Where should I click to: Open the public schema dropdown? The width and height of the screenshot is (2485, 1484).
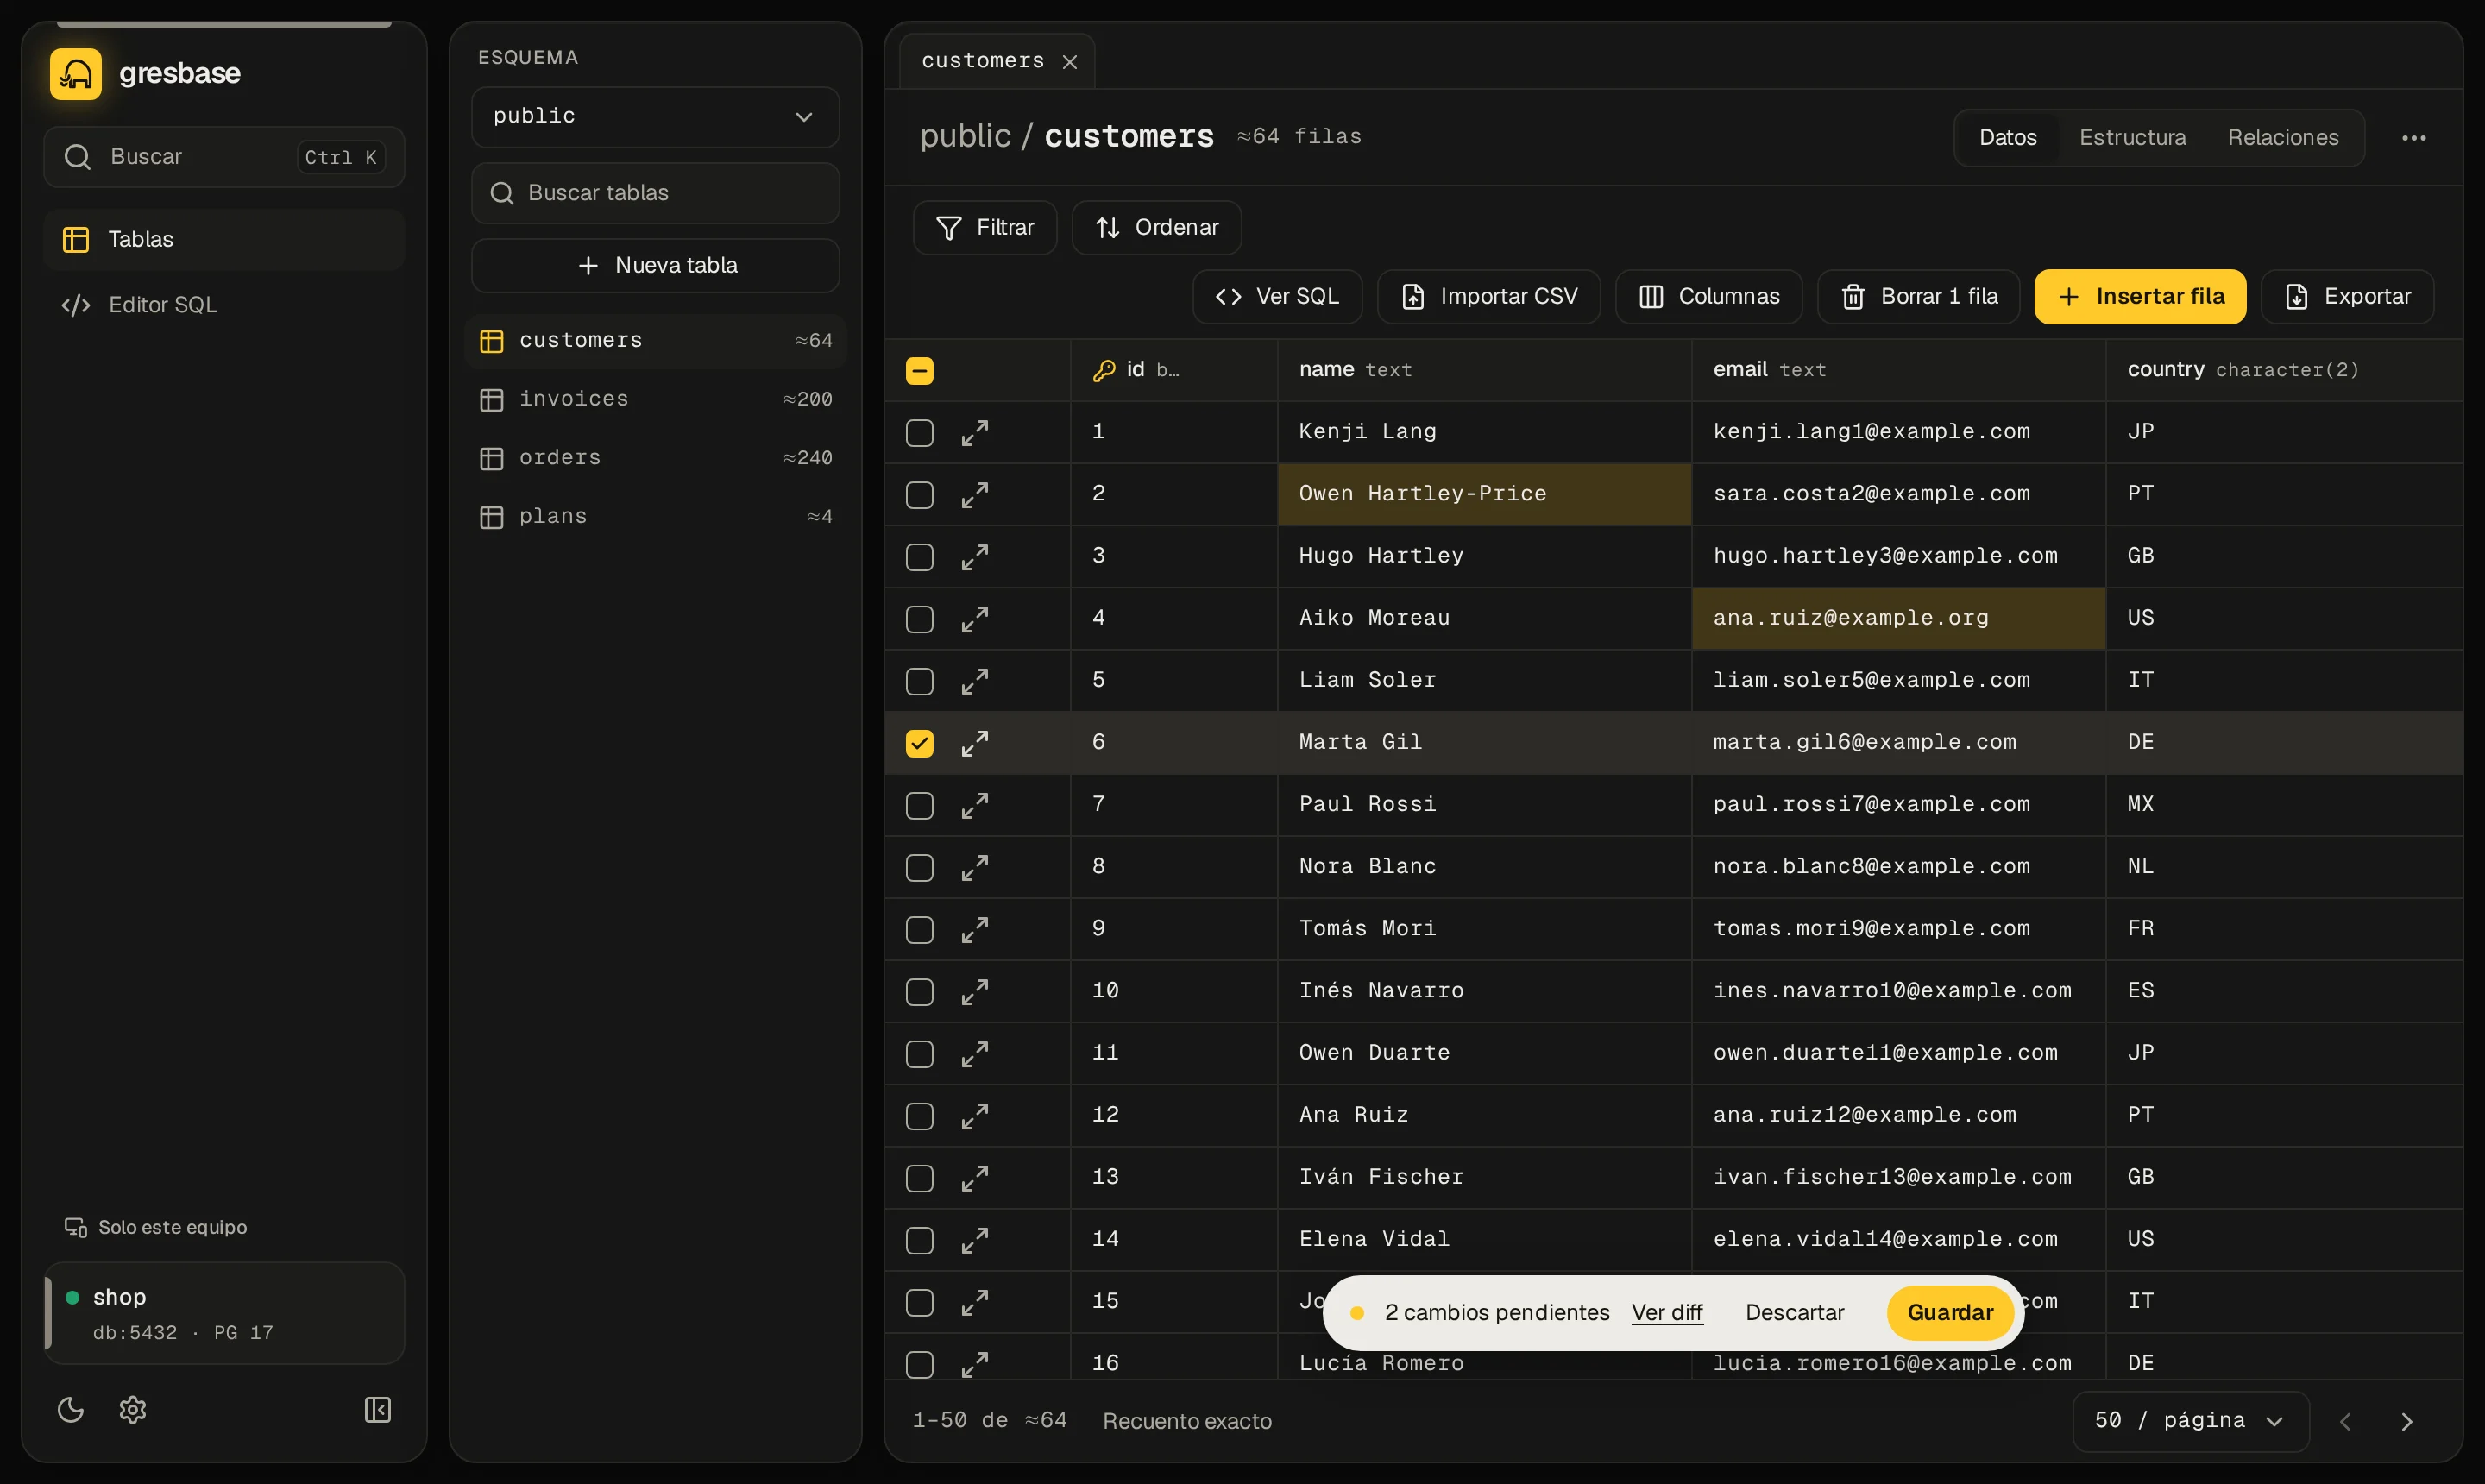pyautogui.click(x=655, y=117)
